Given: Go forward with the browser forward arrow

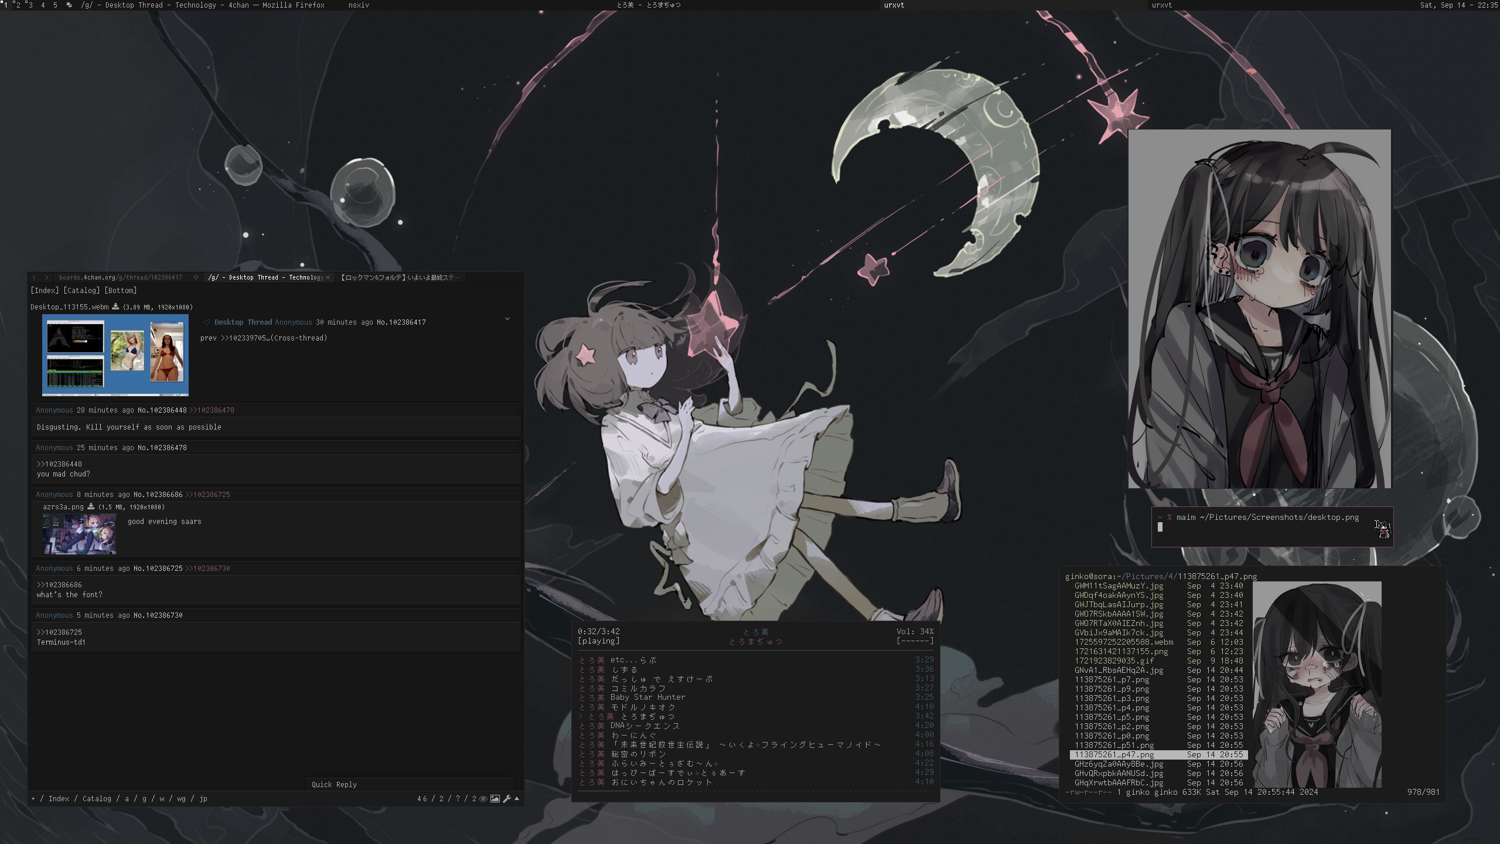Looking at the screenshot, I should click(46, 277).
